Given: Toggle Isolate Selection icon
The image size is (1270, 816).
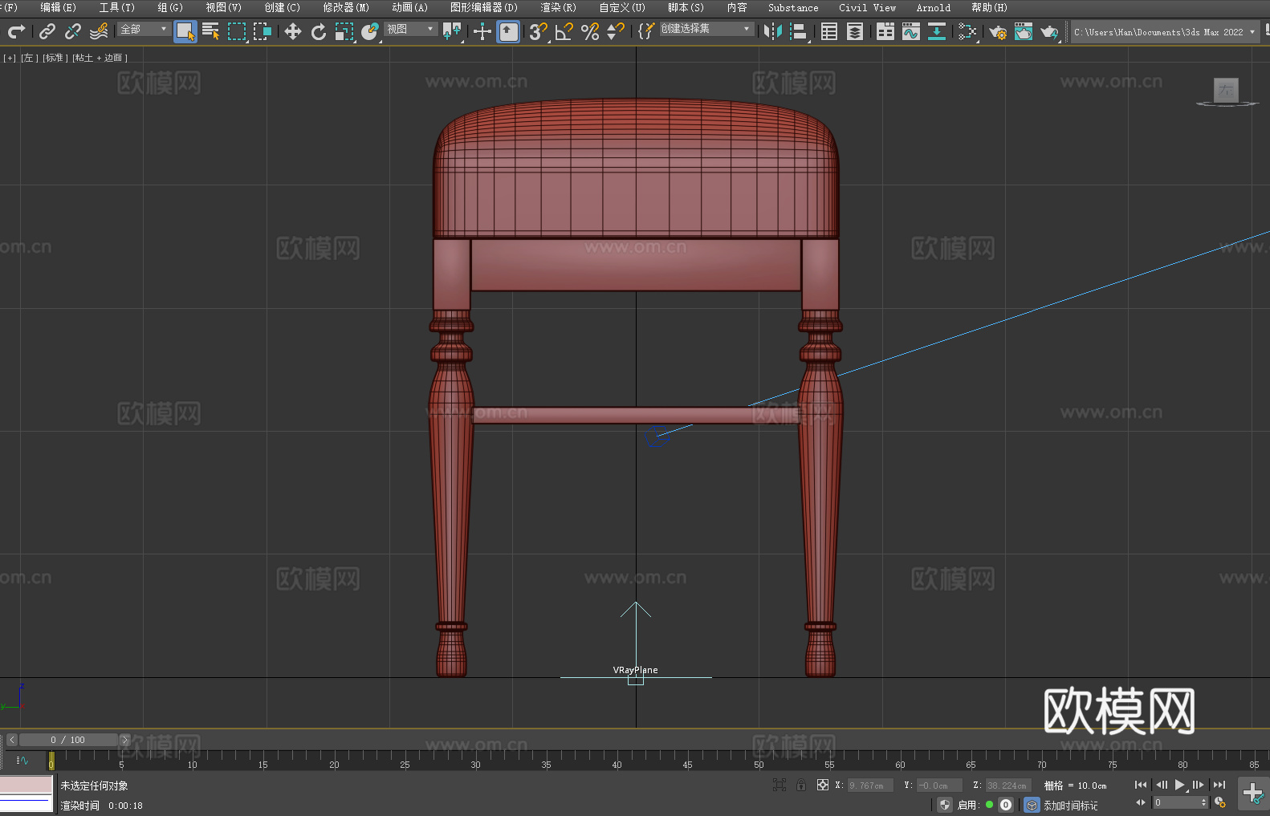Looking at the screenshot, I should point(779,785).
